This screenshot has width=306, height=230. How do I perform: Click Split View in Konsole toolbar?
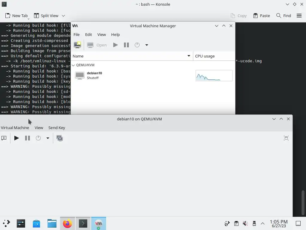point(46,16)
